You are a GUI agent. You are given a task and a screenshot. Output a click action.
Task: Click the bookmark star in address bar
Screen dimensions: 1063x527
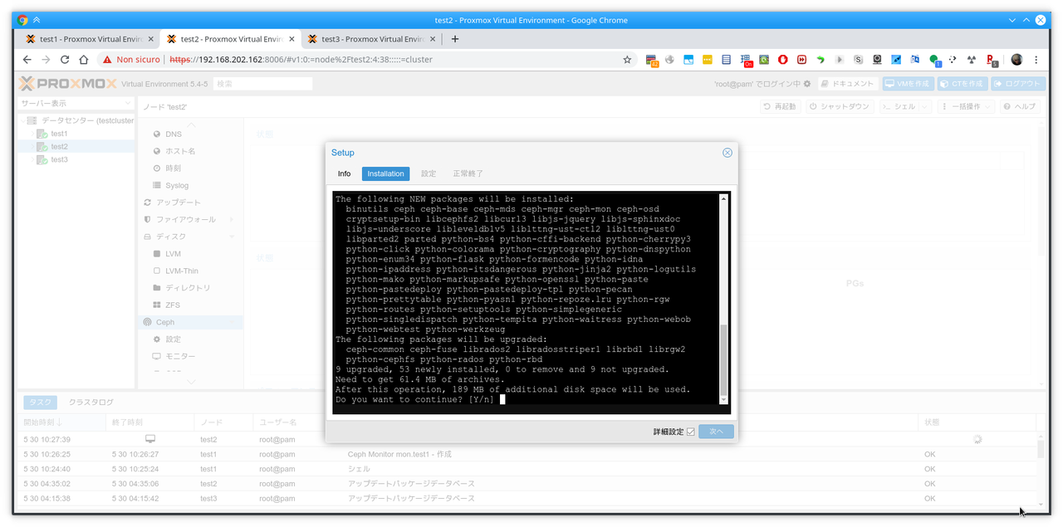tap(627, 60)
